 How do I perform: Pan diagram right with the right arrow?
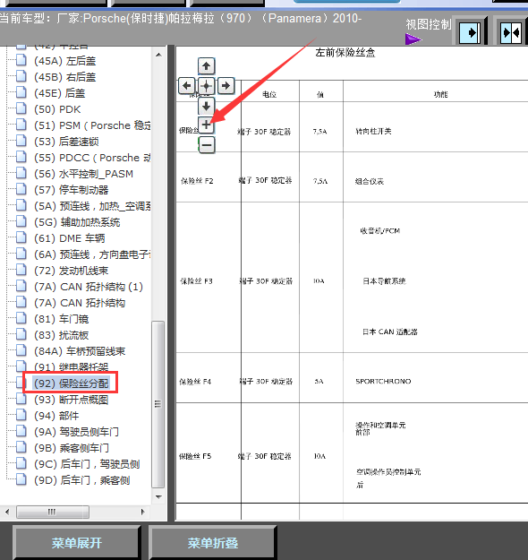click(x=226, y=86)
